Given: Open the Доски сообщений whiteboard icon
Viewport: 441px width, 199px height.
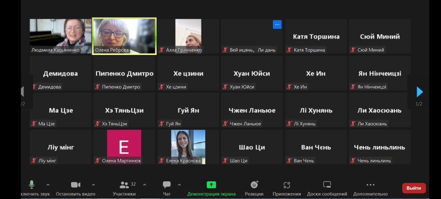Looking at the screenshot, I should (327, 185).
